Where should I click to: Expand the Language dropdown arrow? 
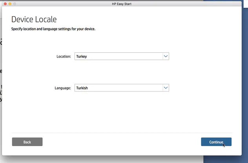click(x=166, y=88)
